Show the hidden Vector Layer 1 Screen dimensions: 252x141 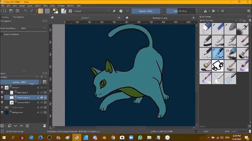pyautogui.click(x=2, y=107)
